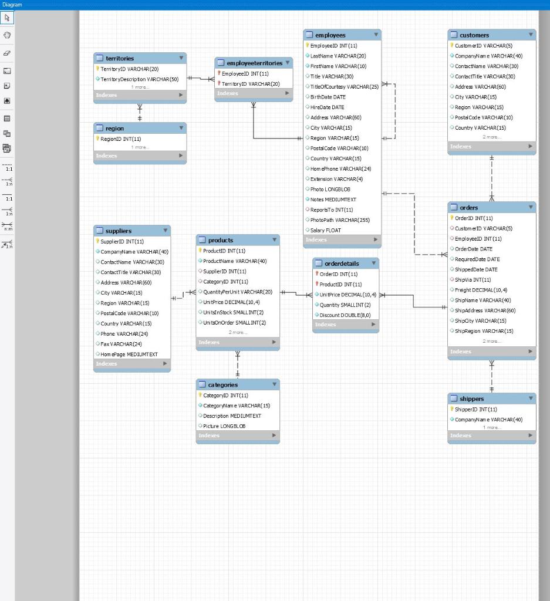
Task: Select the top 1:n relationship tool
Action: [7, 182]
